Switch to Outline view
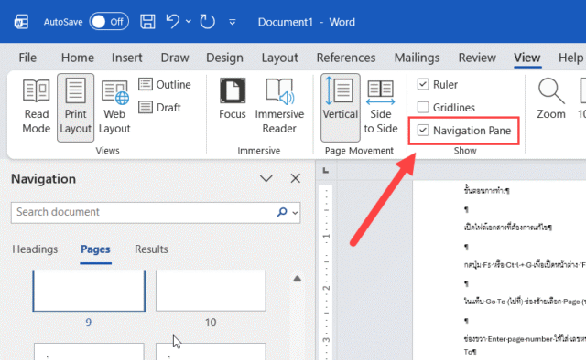Viewport: 586px width, 360px height. (165, 85)
